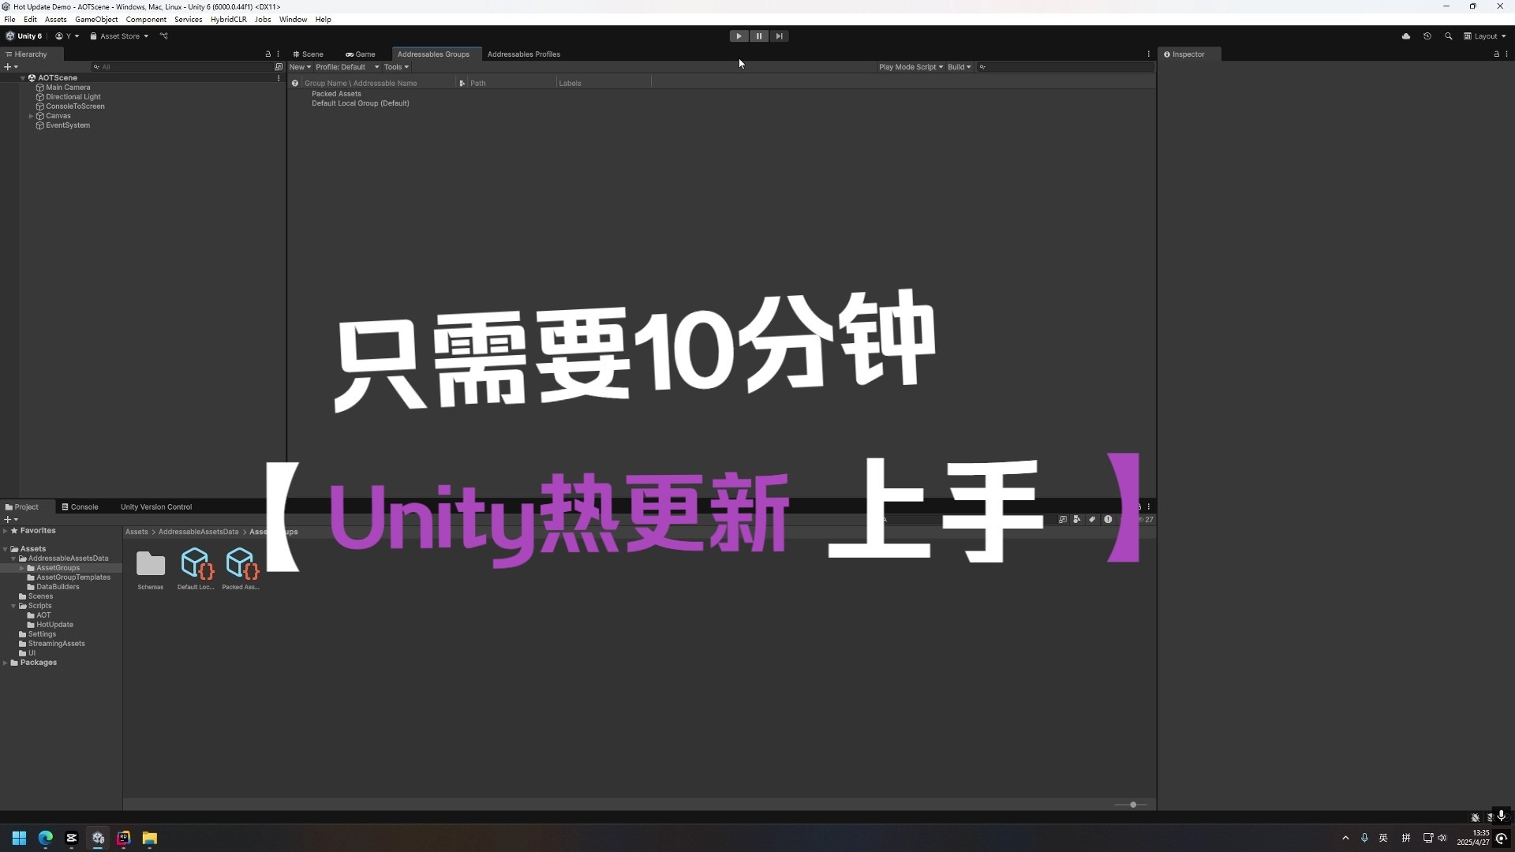
Task: Click the Step frame button
Action: [780, 36]
